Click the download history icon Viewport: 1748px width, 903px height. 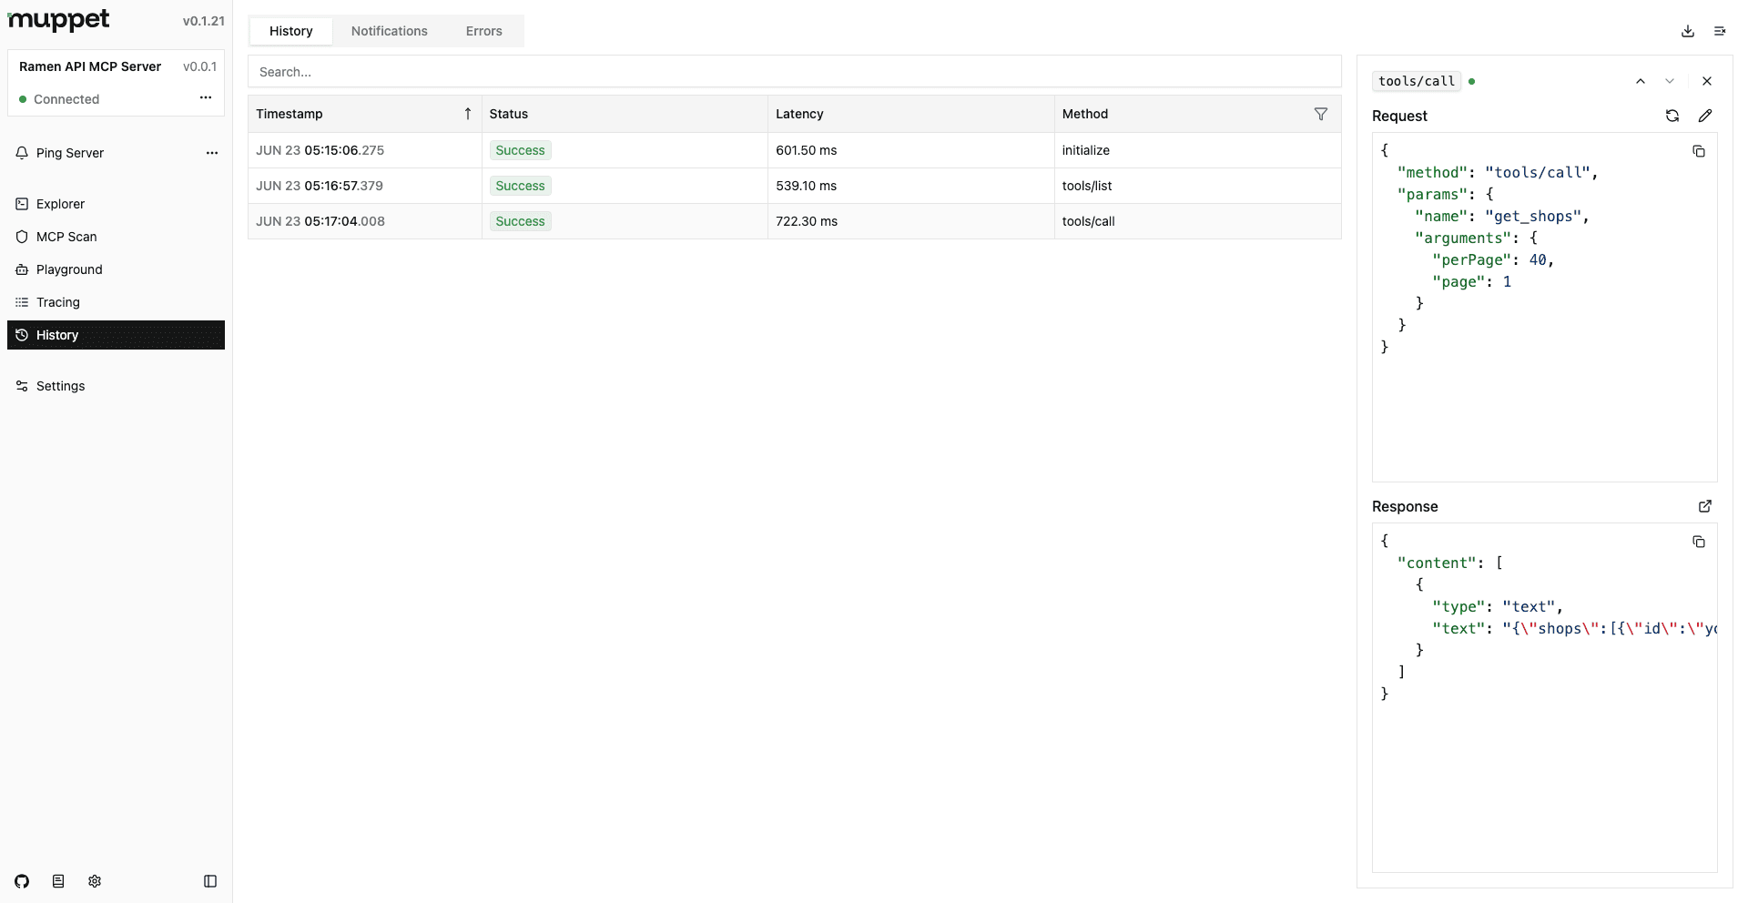pyautogui.click(x=1687, y=31)
